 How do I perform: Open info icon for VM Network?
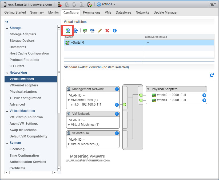click(117, 114)
